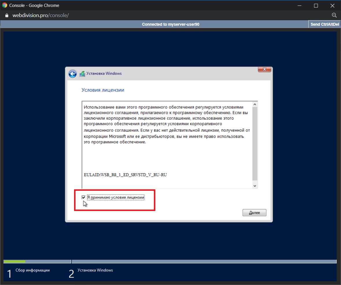Select step 2 'Установка Windows' label
This screenshot has height=285, width=341.
click(95, 270)
